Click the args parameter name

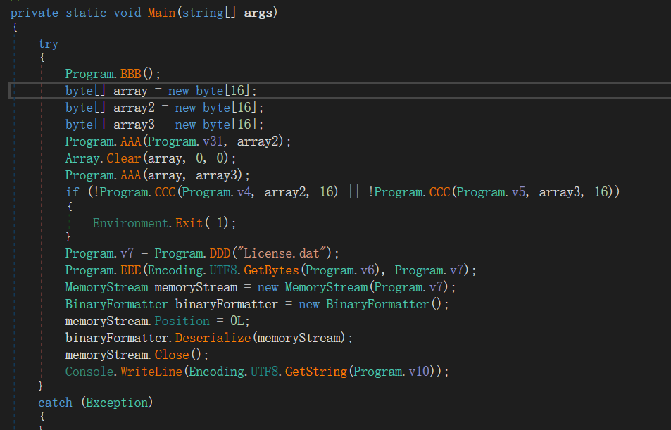click(258, 13)
